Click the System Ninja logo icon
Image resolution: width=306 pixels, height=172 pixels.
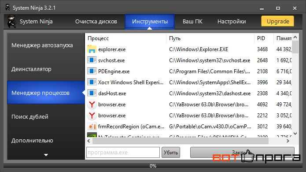pos(12,21)
